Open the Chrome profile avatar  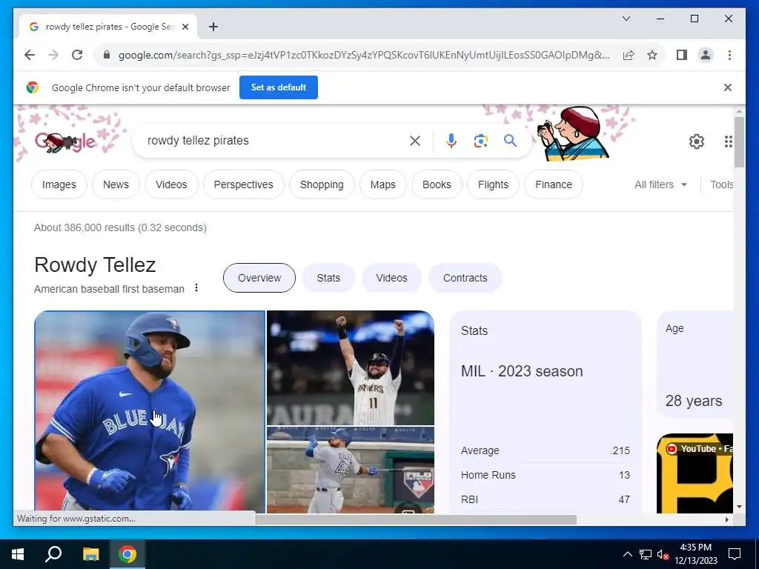coord(706,55)
